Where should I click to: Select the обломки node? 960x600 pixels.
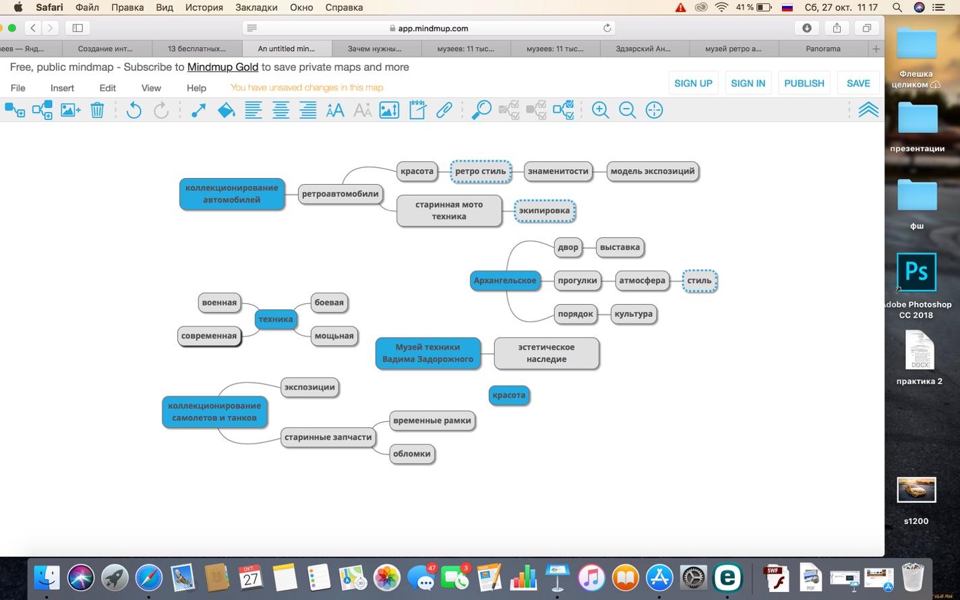(x=412, y=454)
